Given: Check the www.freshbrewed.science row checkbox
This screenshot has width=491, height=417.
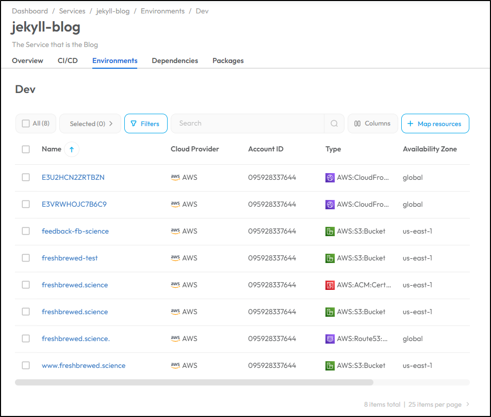Looking at the screenshot, I should point(26,365).
